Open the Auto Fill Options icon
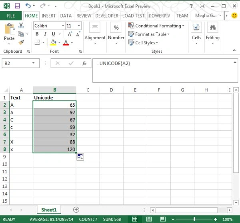 pyautogui.click(x=80, y=157)
